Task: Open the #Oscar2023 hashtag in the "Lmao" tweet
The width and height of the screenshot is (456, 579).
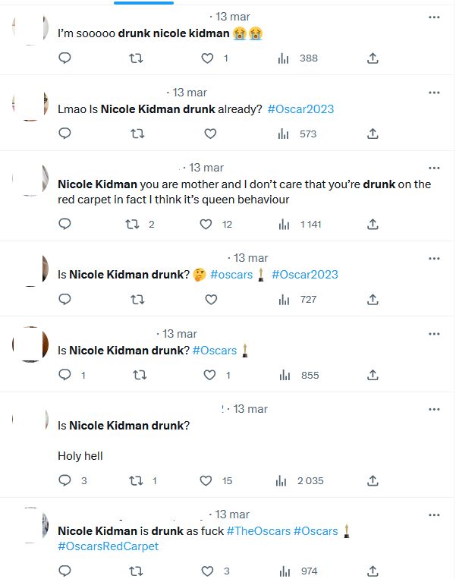Action: pos(300,109)
